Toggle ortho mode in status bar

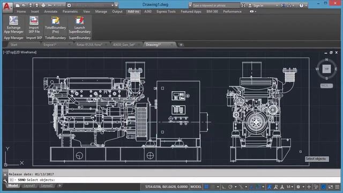224,187
